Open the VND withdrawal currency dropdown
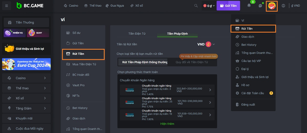307x133 pixels. coord(206,44)
